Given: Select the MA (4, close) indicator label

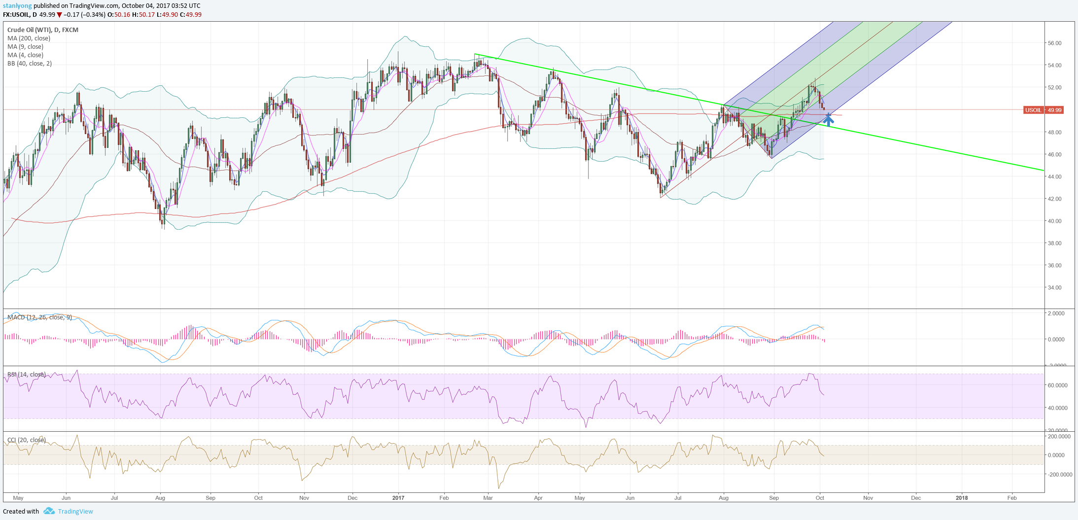Looking at the screenshot, I should (x=25, y=55).
